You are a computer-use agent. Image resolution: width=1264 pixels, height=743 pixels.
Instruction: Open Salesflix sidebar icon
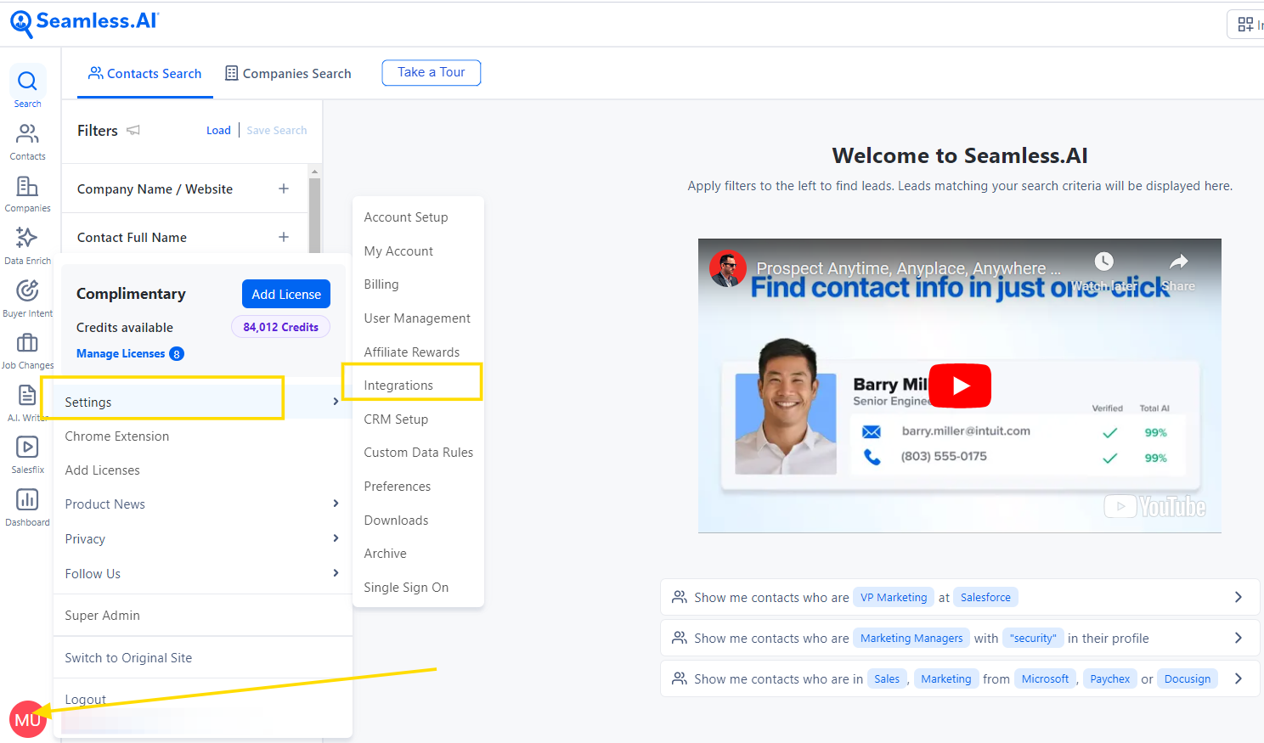click(27, 455)
